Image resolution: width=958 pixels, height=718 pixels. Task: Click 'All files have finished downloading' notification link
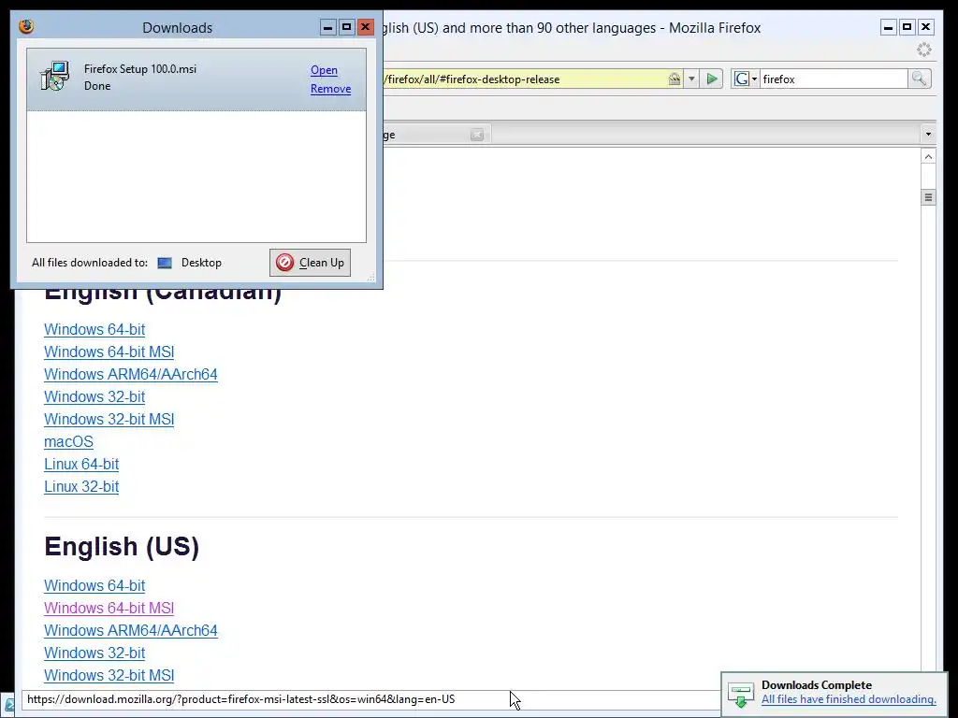coord(849,699)
